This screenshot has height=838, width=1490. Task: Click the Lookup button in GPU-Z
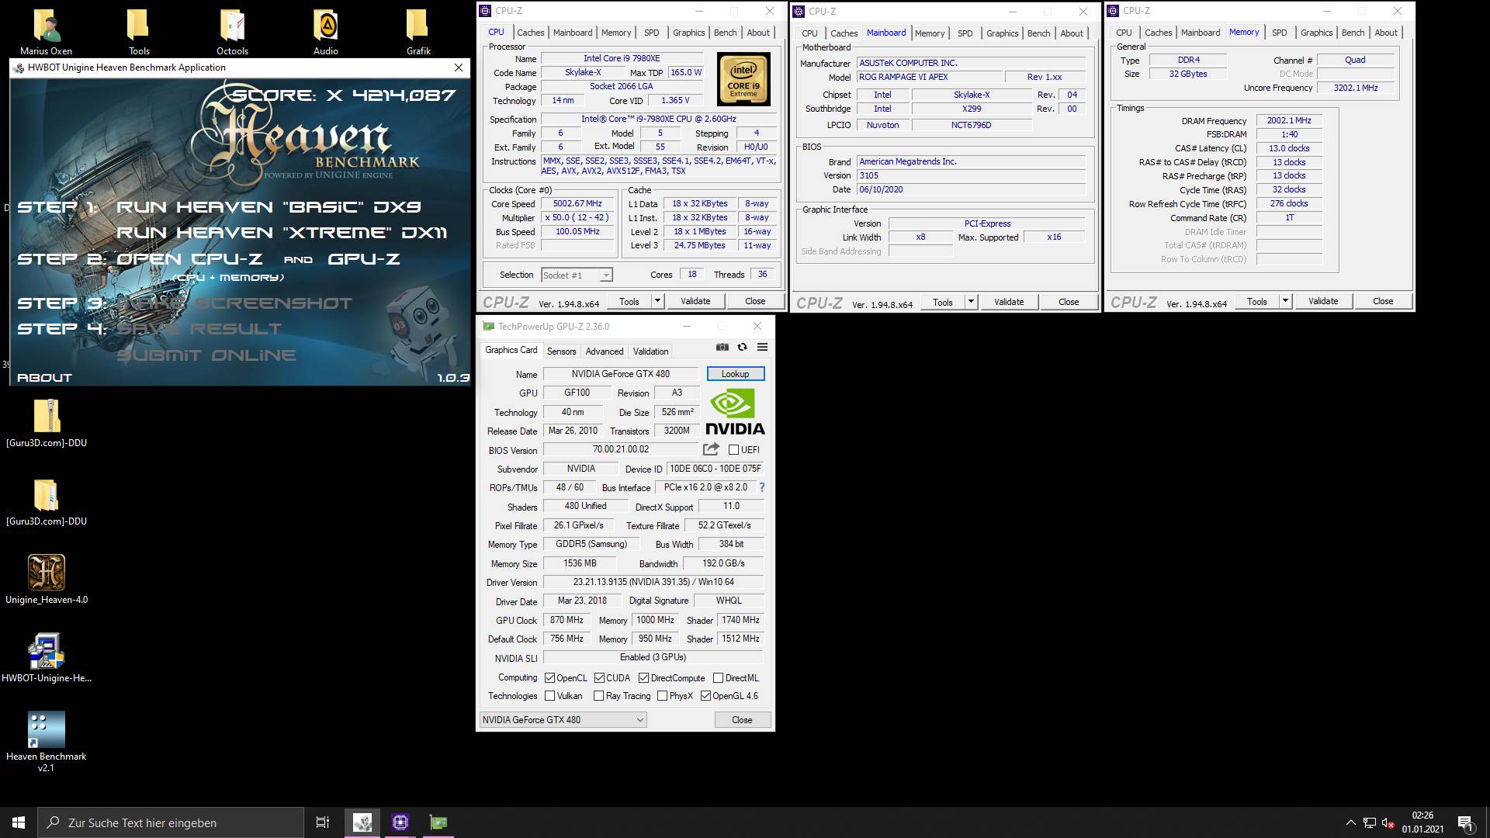735,374
